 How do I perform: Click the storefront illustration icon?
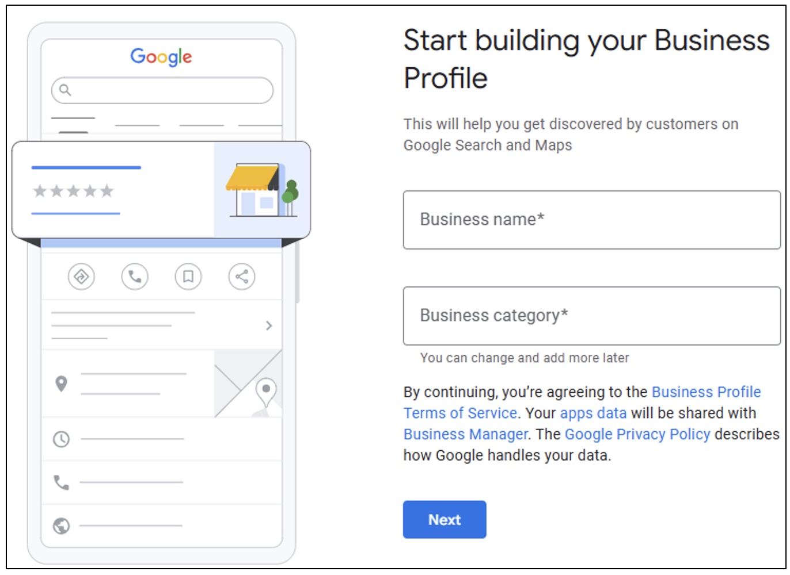coord(262,190)
